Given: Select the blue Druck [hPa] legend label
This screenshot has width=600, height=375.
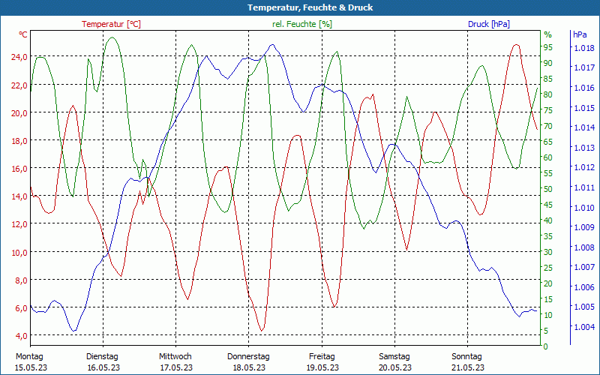Looking at the screenshot, I should (x=489, y=24).
